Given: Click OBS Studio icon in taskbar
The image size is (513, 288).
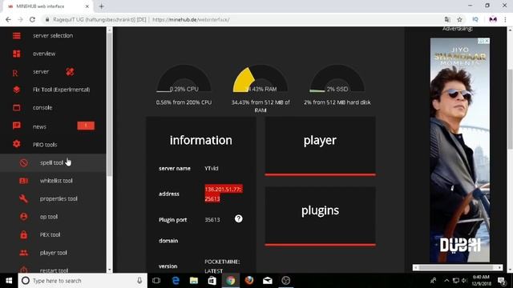Looking at the screenshot, I should click(286, 281).
